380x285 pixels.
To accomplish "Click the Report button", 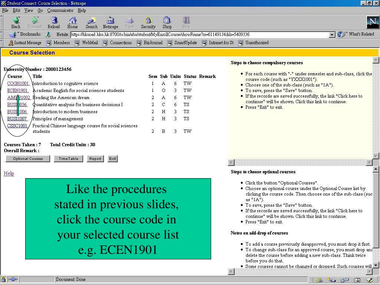I will point(95,159).
